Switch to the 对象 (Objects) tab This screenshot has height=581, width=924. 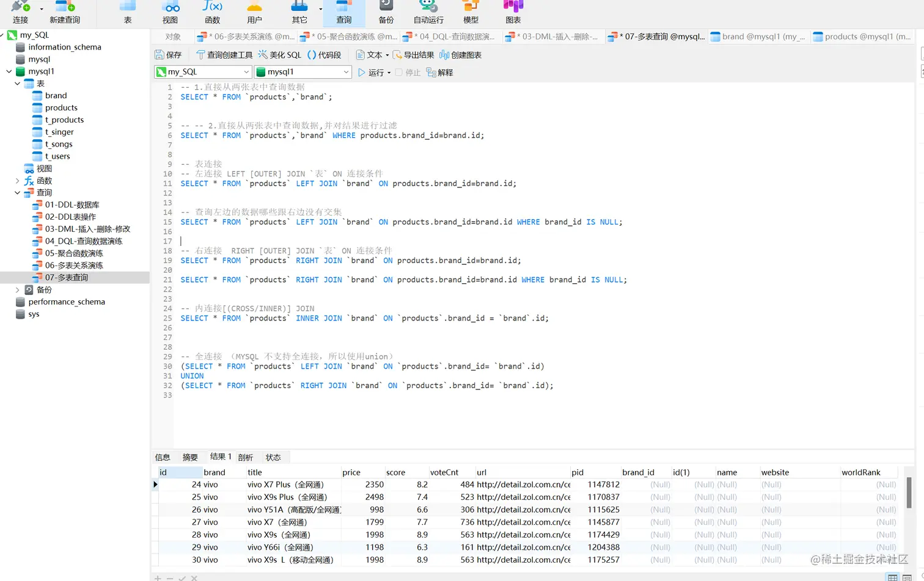[173, 37]
